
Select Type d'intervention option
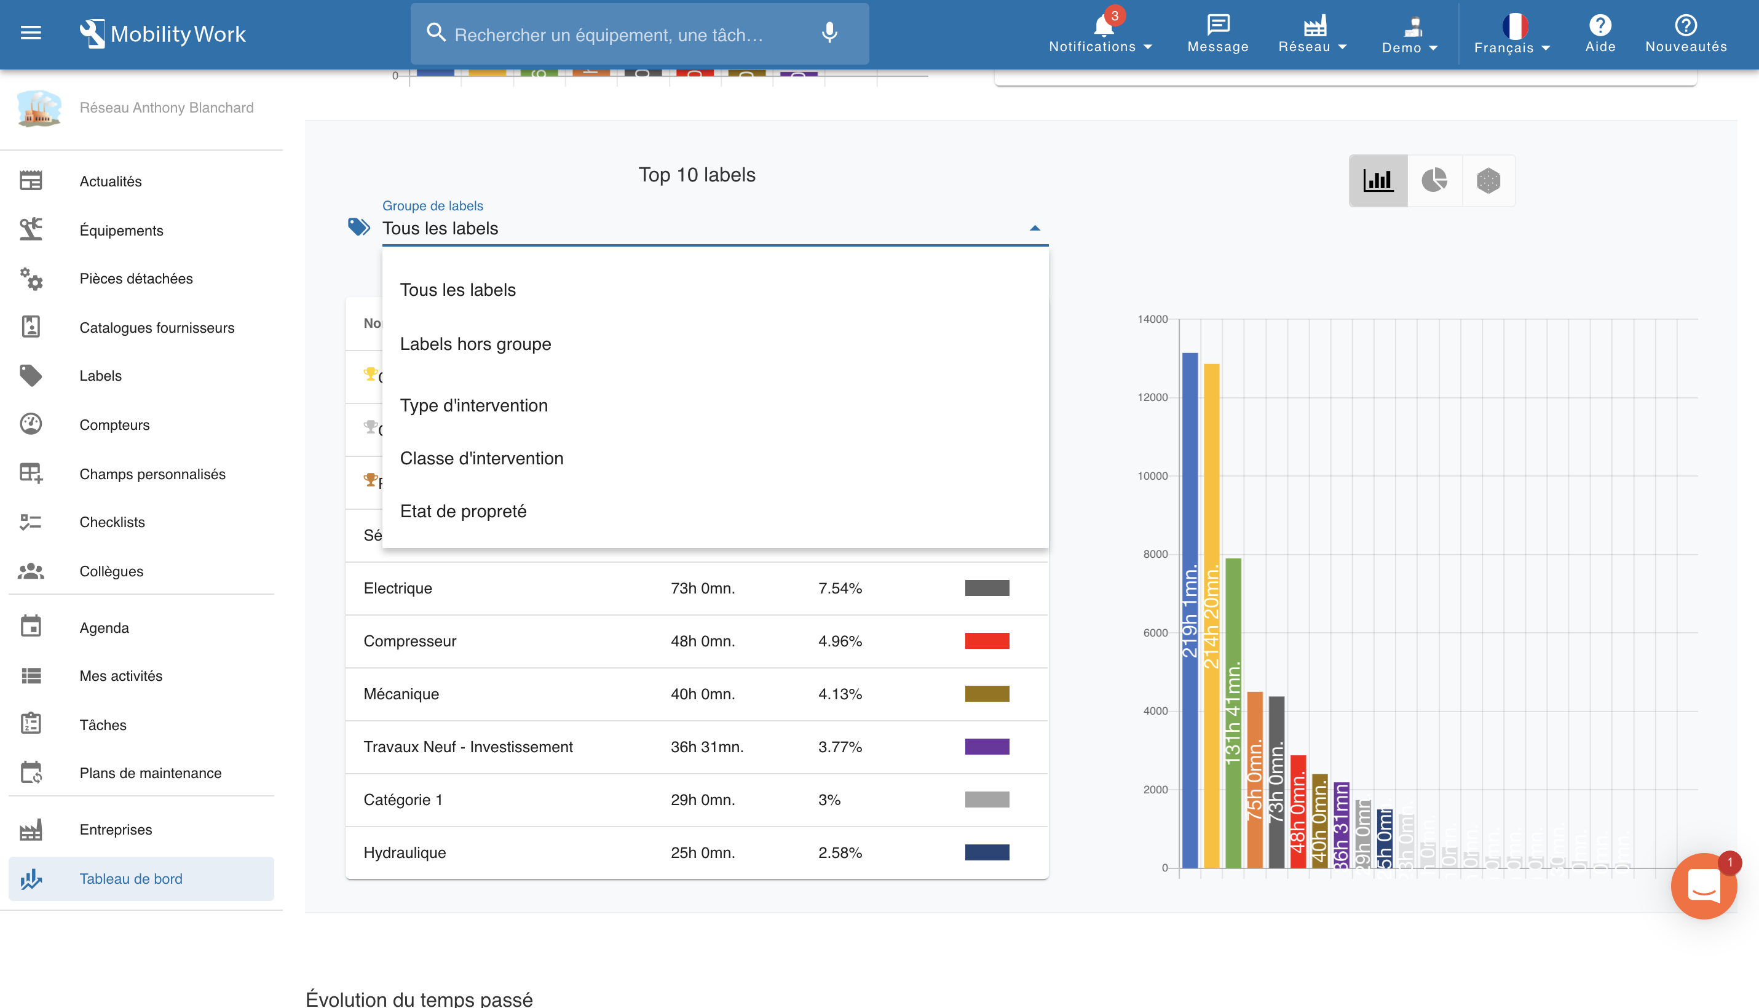click(474, 406)
